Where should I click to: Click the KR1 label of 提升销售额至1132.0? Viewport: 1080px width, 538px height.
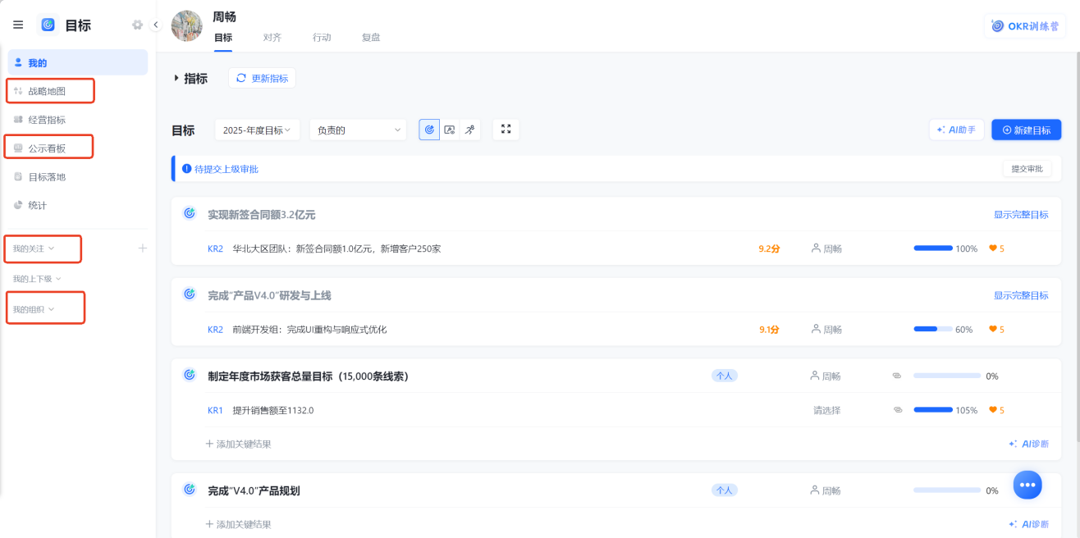pos(215,410)
